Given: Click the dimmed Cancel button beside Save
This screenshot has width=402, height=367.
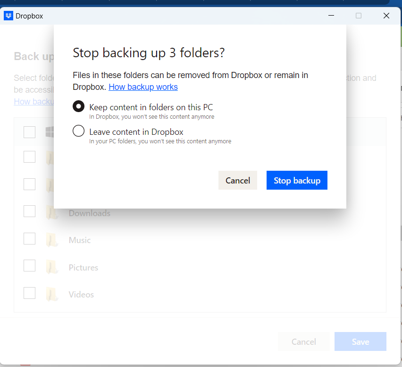Looking at the screenshot, I should [304, 341].
